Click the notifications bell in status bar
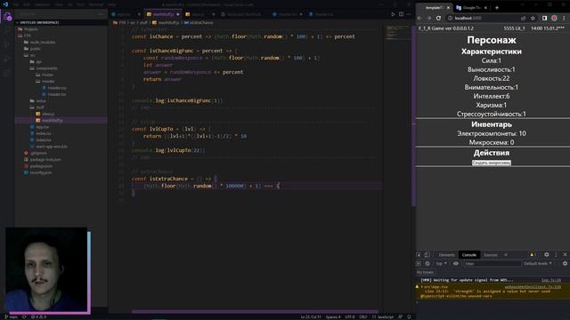 (409, 317)
